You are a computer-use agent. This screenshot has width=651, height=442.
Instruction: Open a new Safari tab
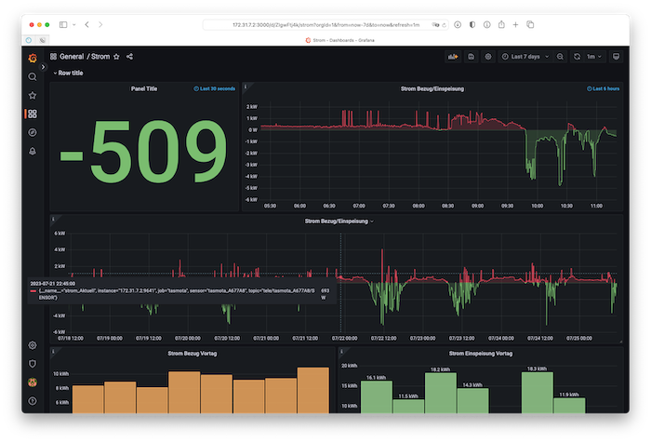click(x=515, y=24)
